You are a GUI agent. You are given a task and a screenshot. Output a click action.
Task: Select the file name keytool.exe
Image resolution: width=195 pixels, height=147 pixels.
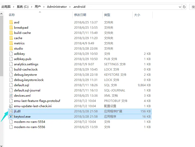tap(22, 117)
